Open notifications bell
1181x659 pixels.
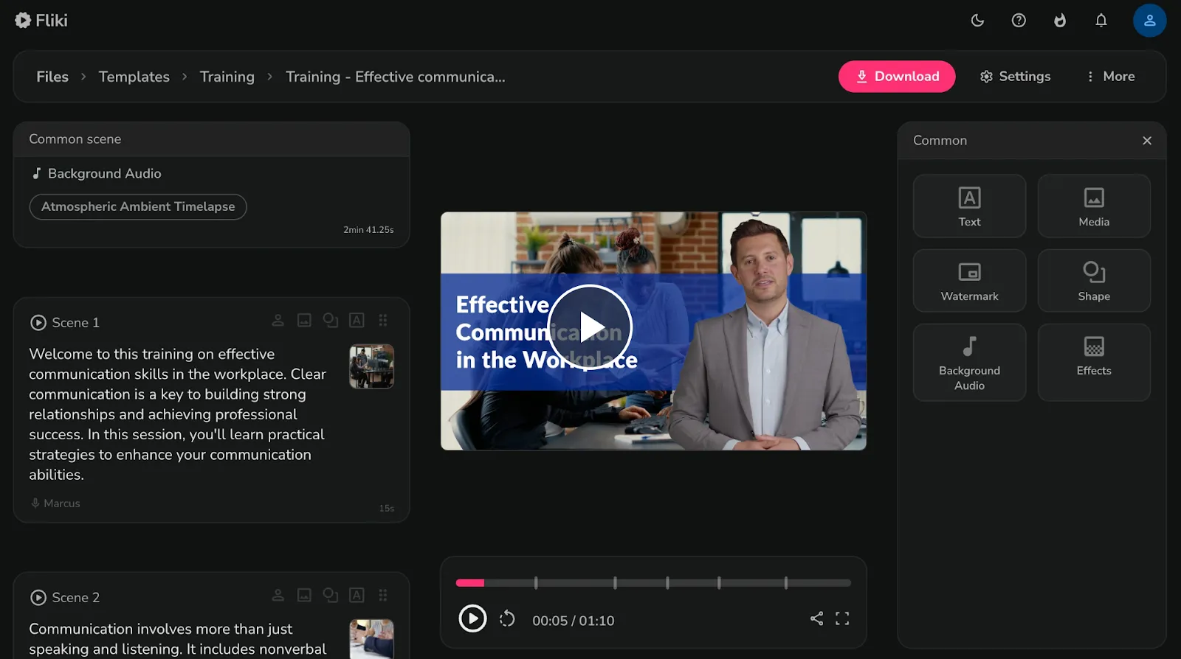1101,21
